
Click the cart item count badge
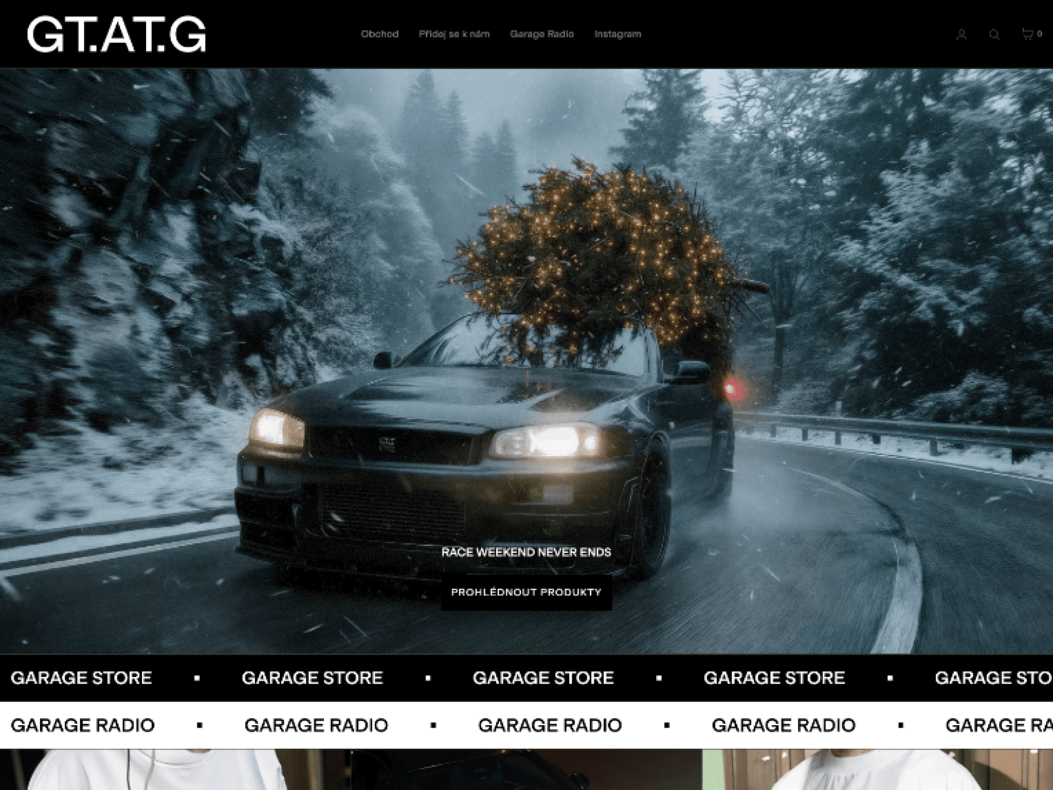[x=1040, y=34]
